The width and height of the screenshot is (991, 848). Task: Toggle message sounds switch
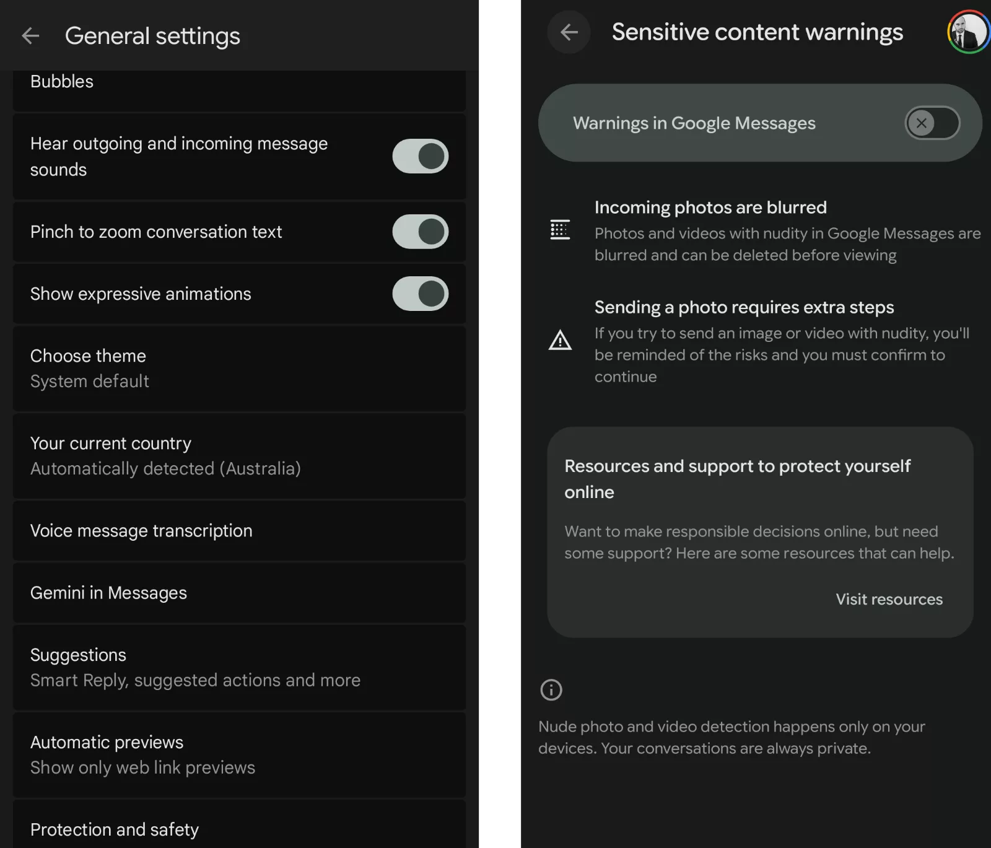click(x=420, y=156)
